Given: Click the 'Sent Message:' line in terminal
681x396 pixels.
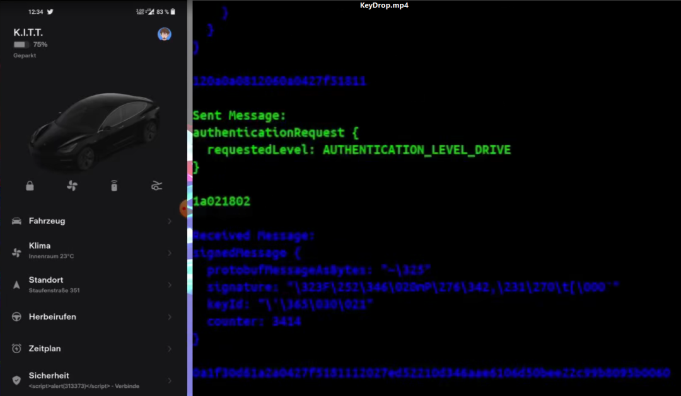Looking at the screenshot, I should click(x=240, y=115).
